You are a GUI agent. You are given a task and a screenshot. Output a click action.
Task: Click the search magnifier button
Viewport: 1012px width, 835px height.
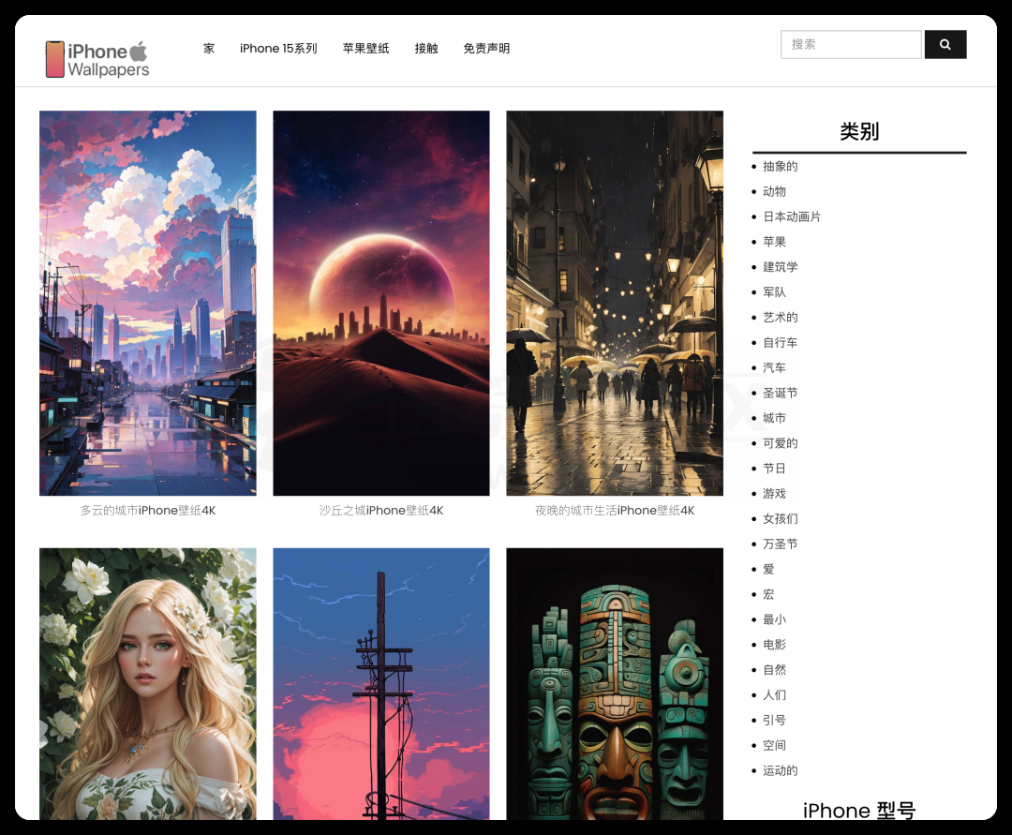click(x=945, y=45)
